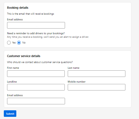This screenshot has width=139, height=119.
Task: Select the No reminder radio button
Action: [x=19, y=43]
